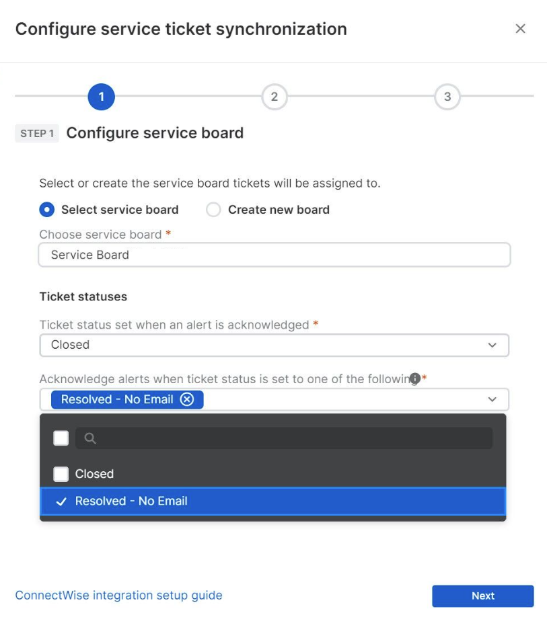Viewport: 547px width, 617px height.
Task: Click the info icon beside acknowledge alerts label
Action: [415, 378]
